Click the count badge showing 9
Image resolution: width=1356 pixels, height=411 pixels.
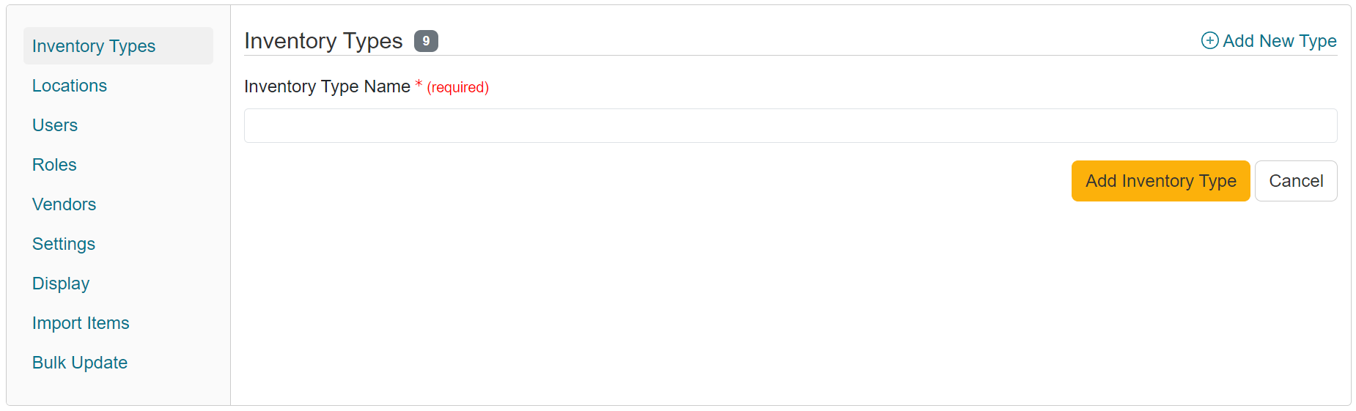tap(426, 41)
